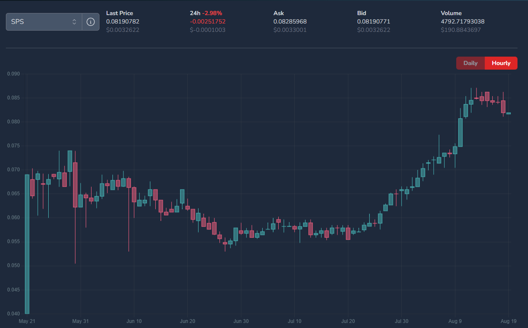Click the Jul 20 date axis label
The image size is (528, 328).
pos(348,321)
